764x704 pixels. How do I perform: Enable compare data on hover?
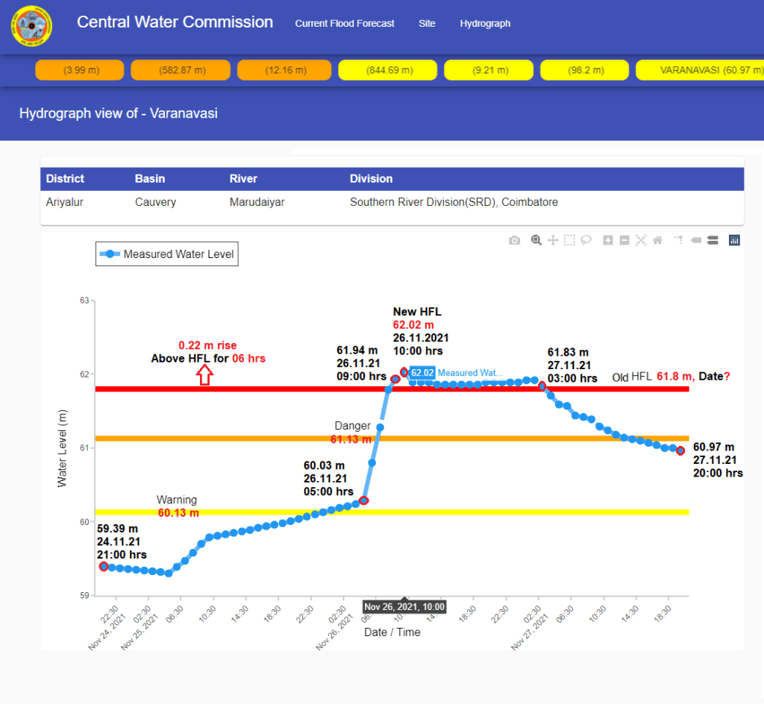(712, 240)
